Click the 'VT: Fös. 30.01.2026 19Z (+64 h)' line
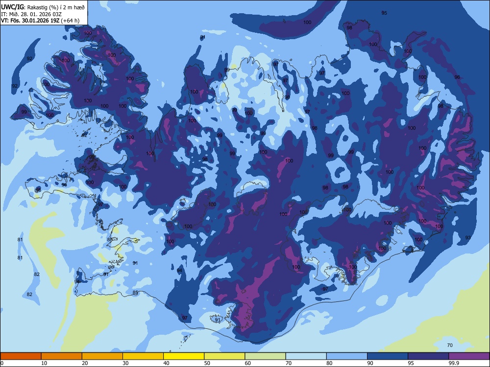This screenshot has width=490, height=367. click(x=40, y=21)
